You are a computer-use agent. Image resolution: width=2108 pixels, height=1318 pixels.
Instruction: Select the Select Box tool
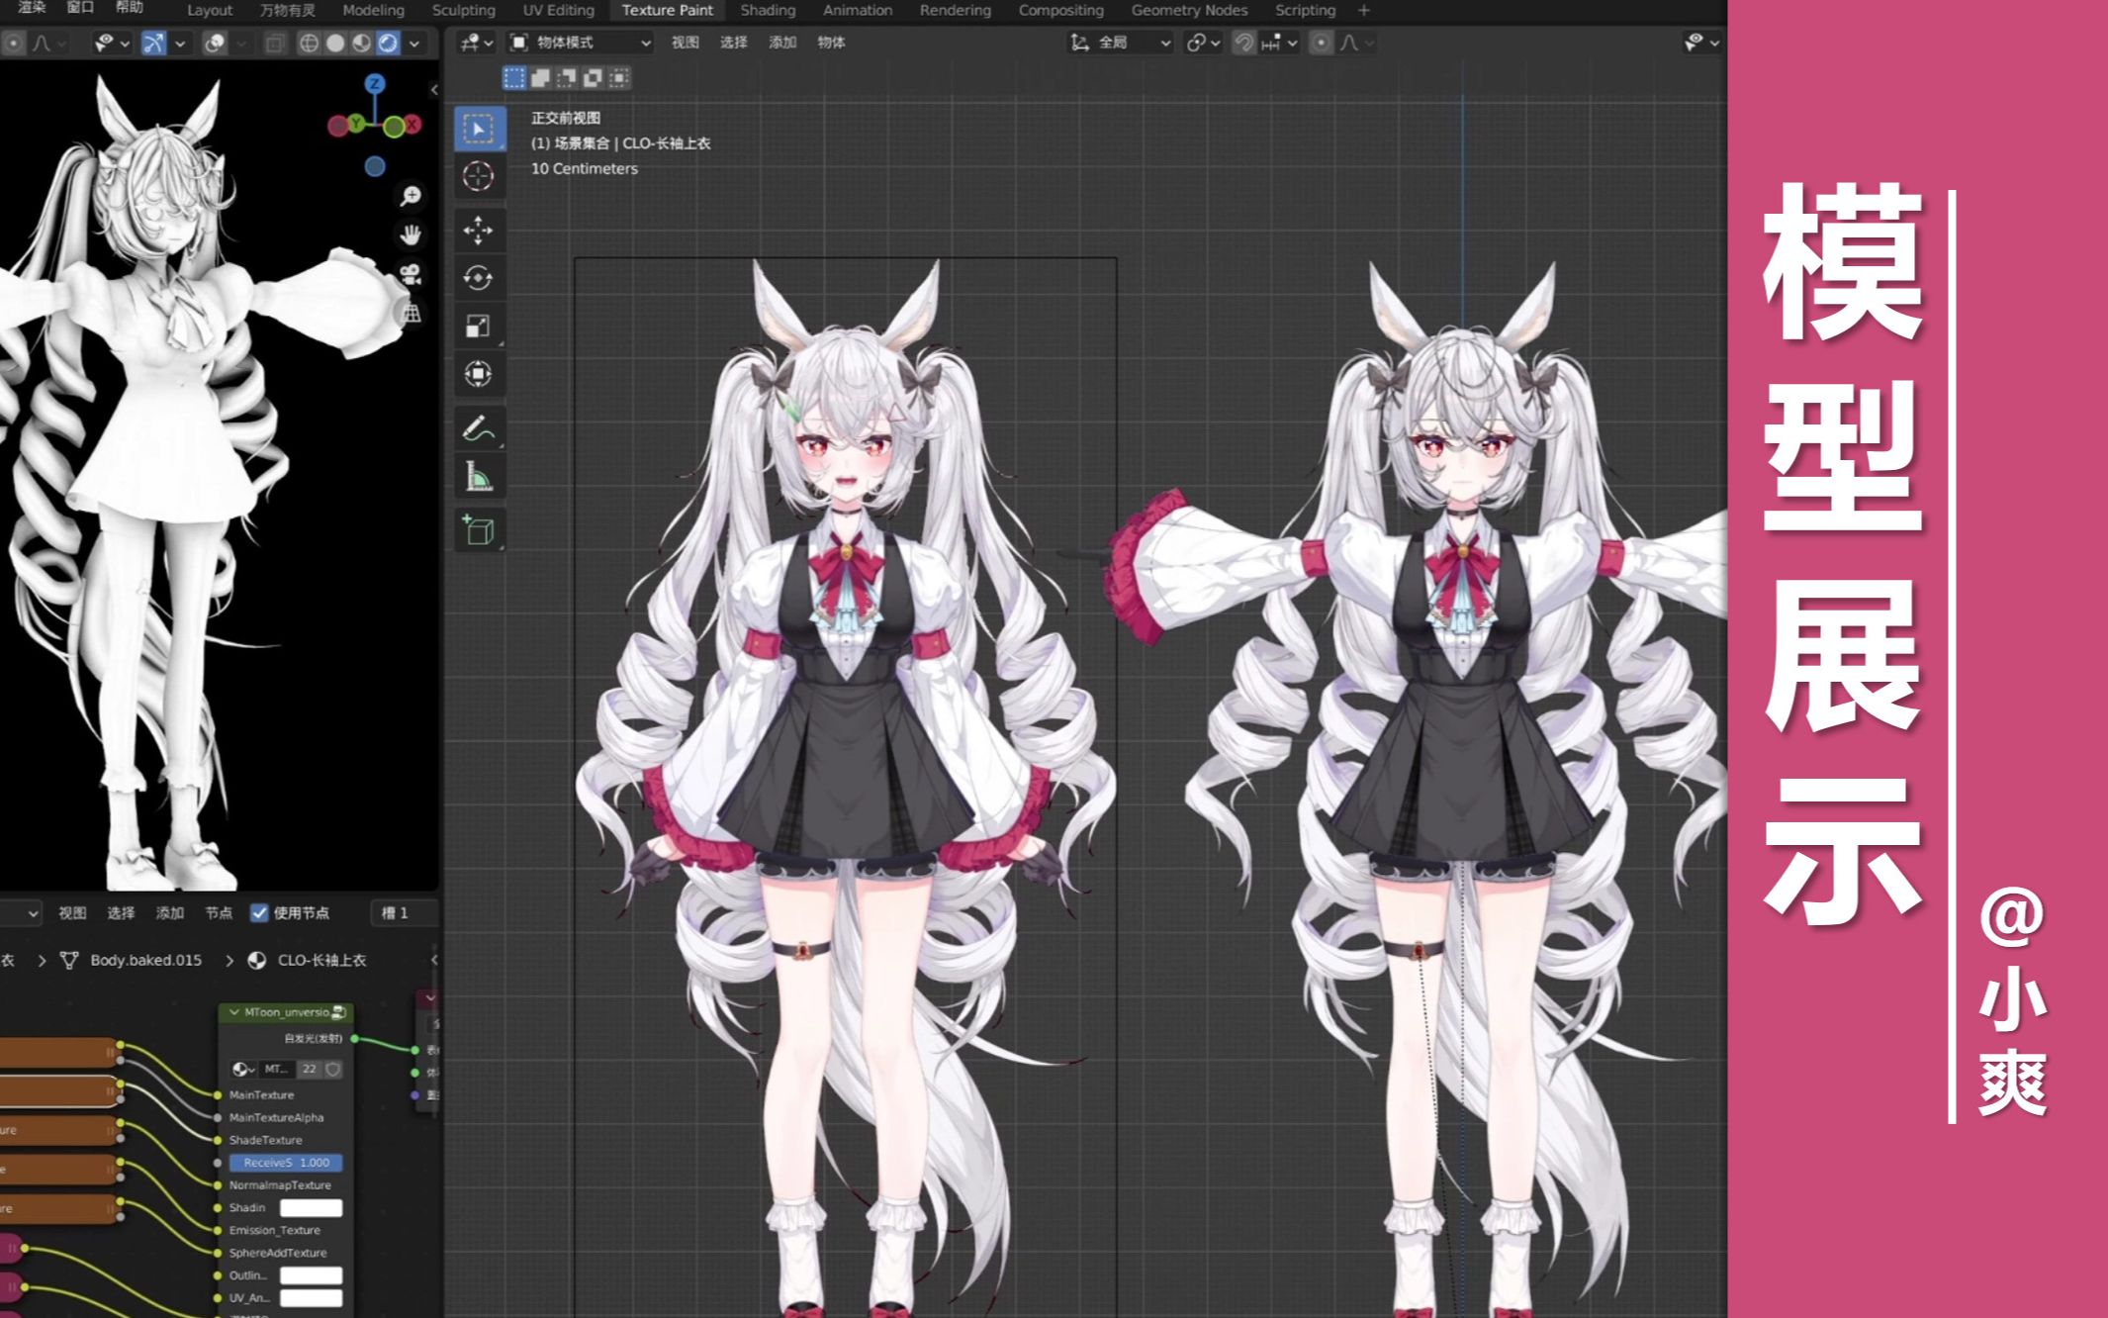pos(479,129)
